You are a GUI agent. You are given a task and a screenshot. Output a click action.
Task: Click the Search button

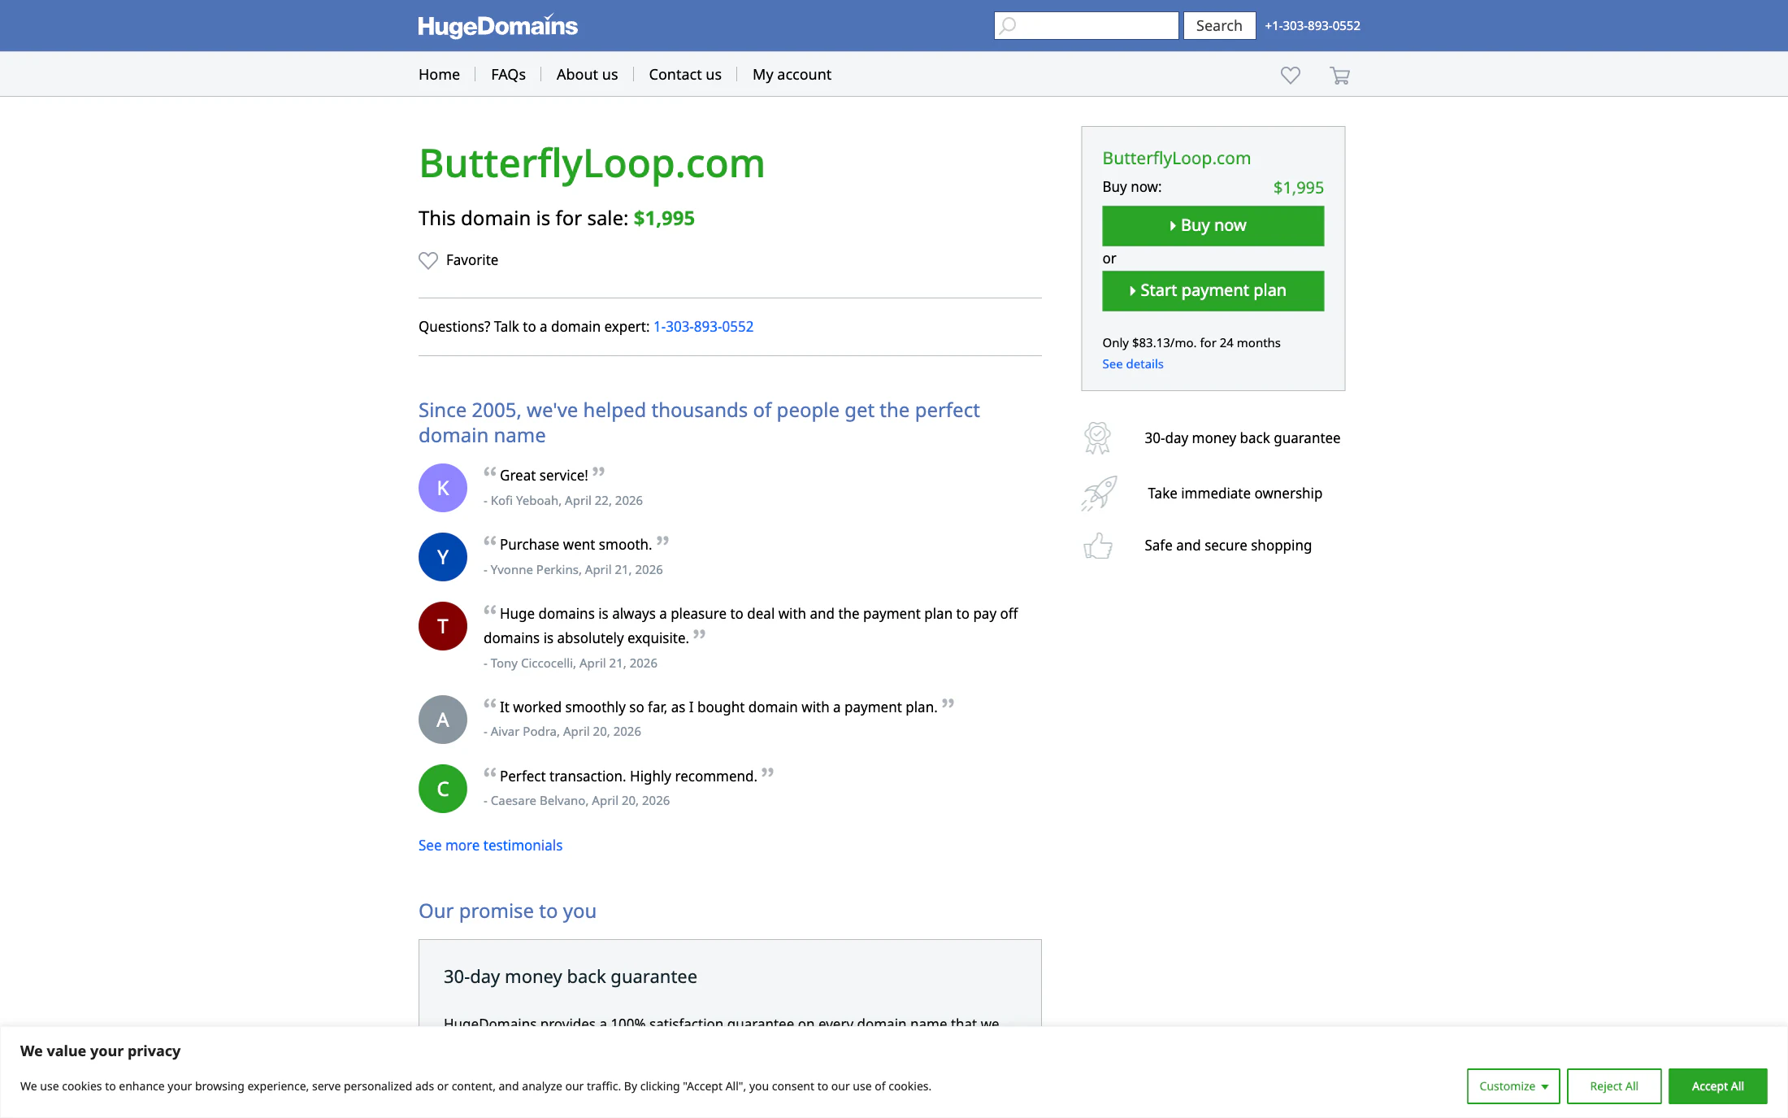coord(1219,26)
